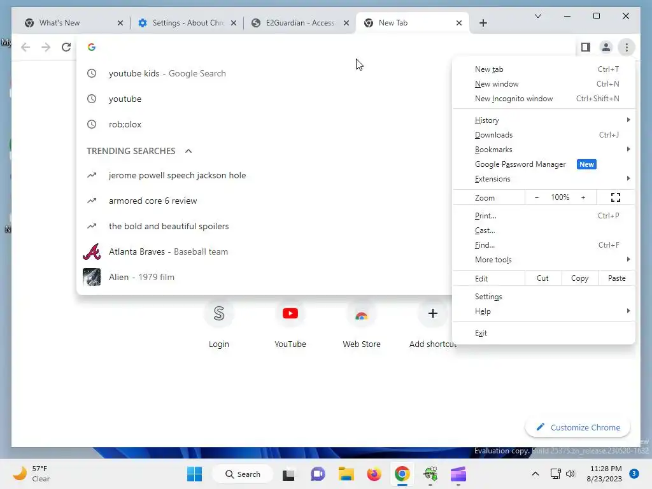The height and width of the screenshot is (489, 652).
Task: Choose the bold and beautiful spoilers suggestion
Action: click(x=264, y=226)
